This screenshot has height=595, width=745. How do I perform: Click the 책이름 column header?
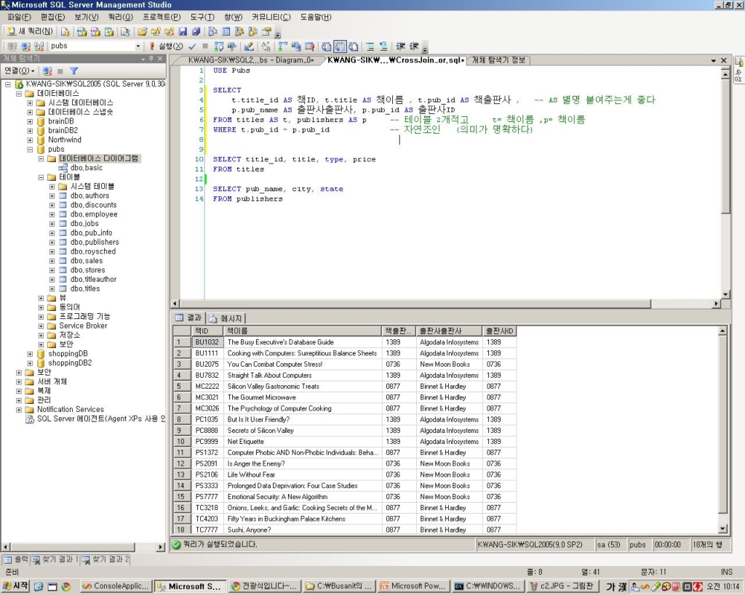pos(302,331)
